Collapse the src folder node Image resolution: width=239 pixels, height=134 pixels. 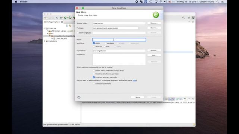(47, 33)
